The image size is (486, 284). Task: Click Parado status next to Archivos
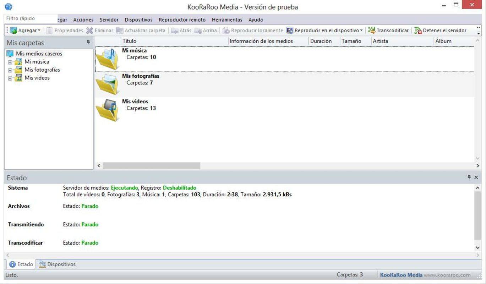point(90,206)
